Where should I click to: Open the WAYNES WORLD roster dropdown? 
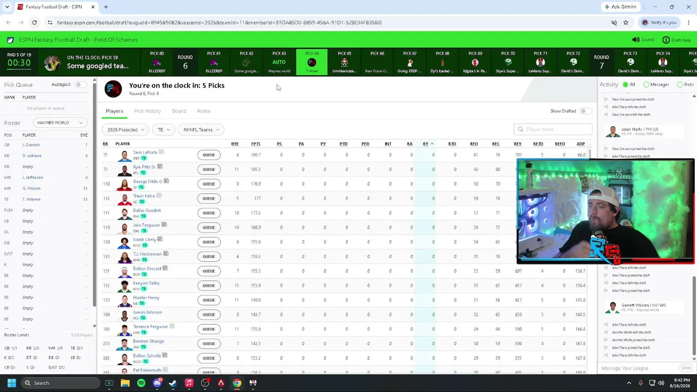point(59,122)
